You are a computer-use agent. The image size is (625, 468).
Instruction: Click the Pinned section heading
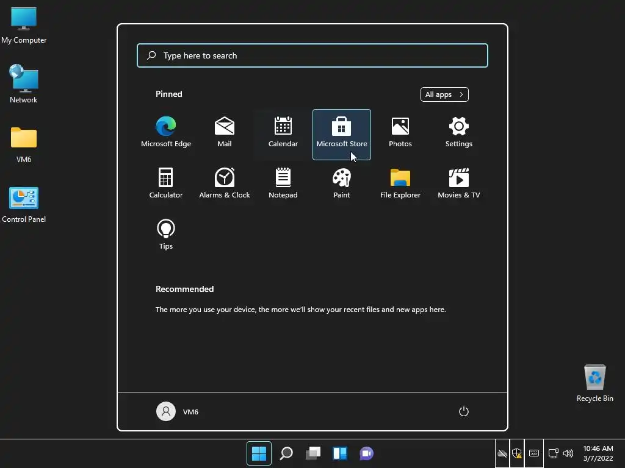click(169, 94)
